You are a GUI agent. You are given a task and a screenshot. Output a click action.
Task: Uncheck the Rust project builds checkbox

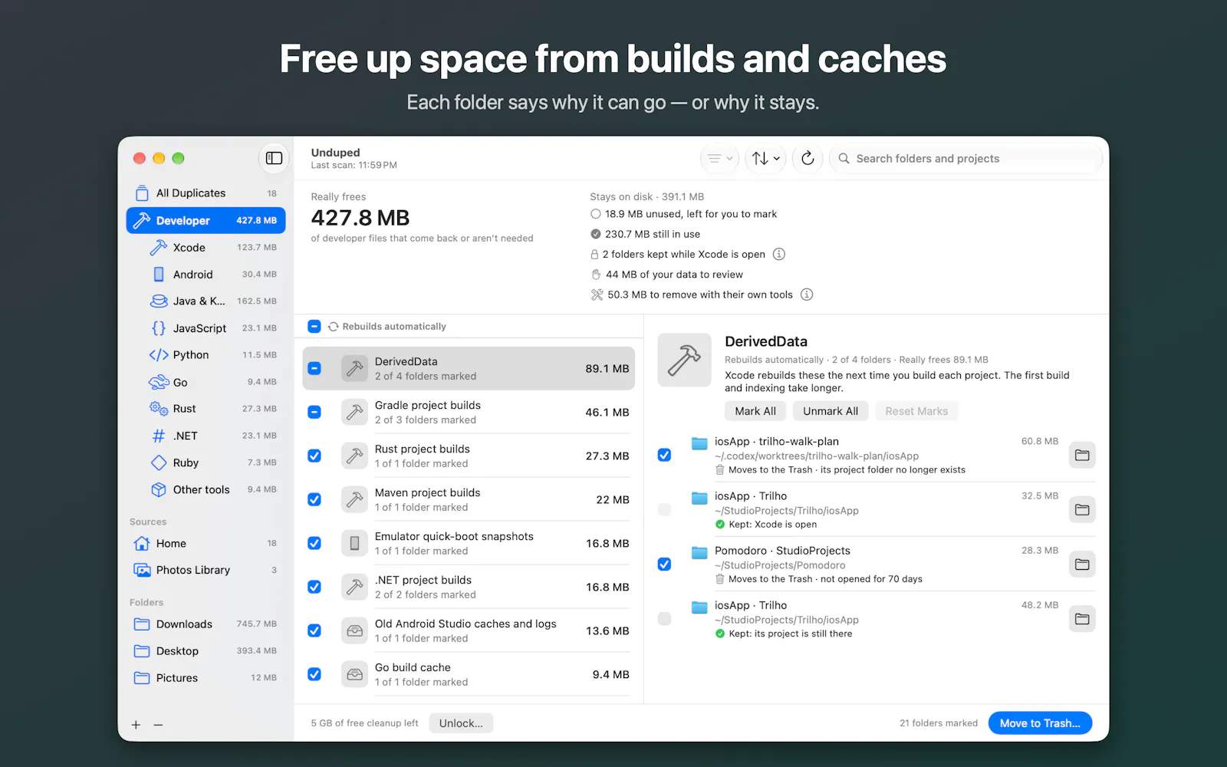pyautogui.click(x=314, y=456)
